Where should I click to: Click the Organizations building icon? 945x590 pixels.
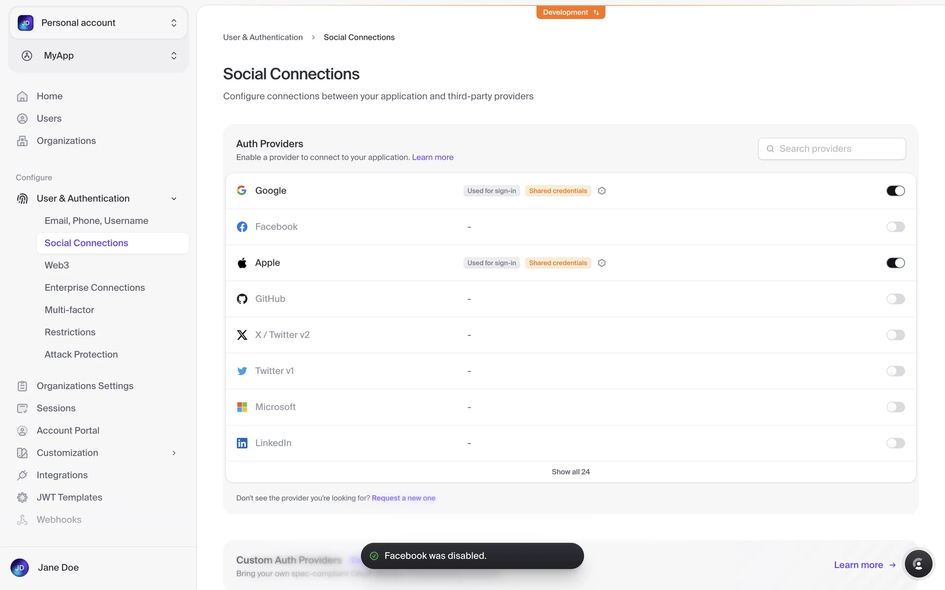tap(22, 141)
